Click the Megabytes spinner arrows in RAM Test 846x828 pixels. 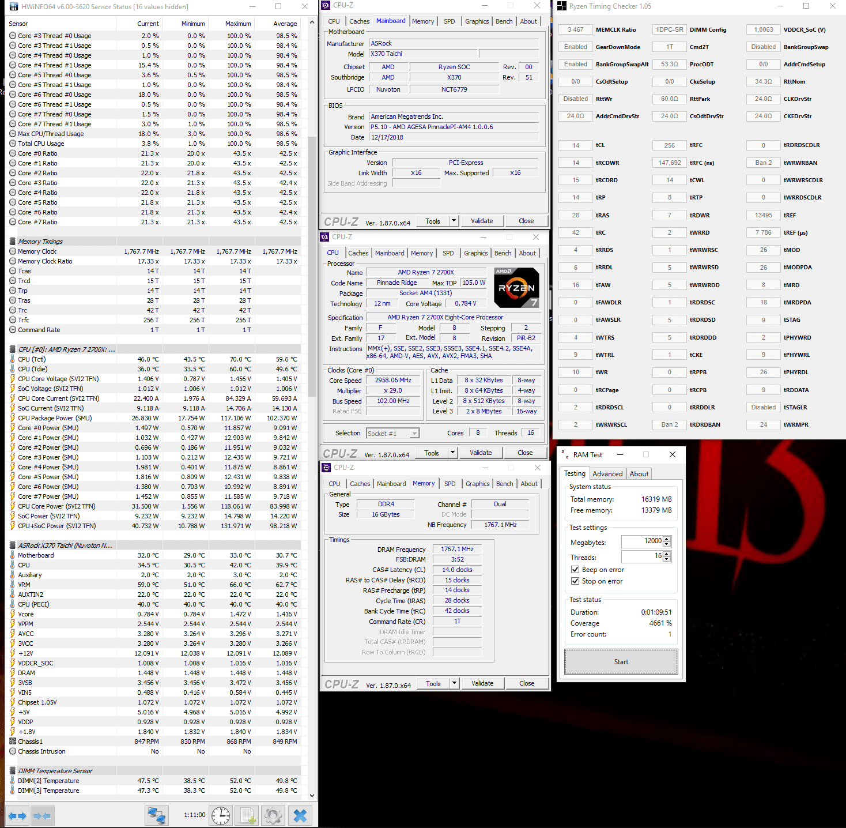667,541
